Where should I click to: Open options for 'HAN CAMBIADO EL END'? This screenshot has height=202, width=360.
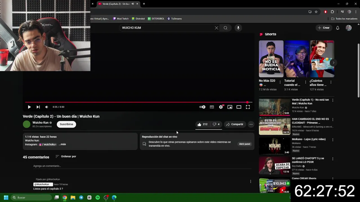pyautogui.click(x=333, y=120)
